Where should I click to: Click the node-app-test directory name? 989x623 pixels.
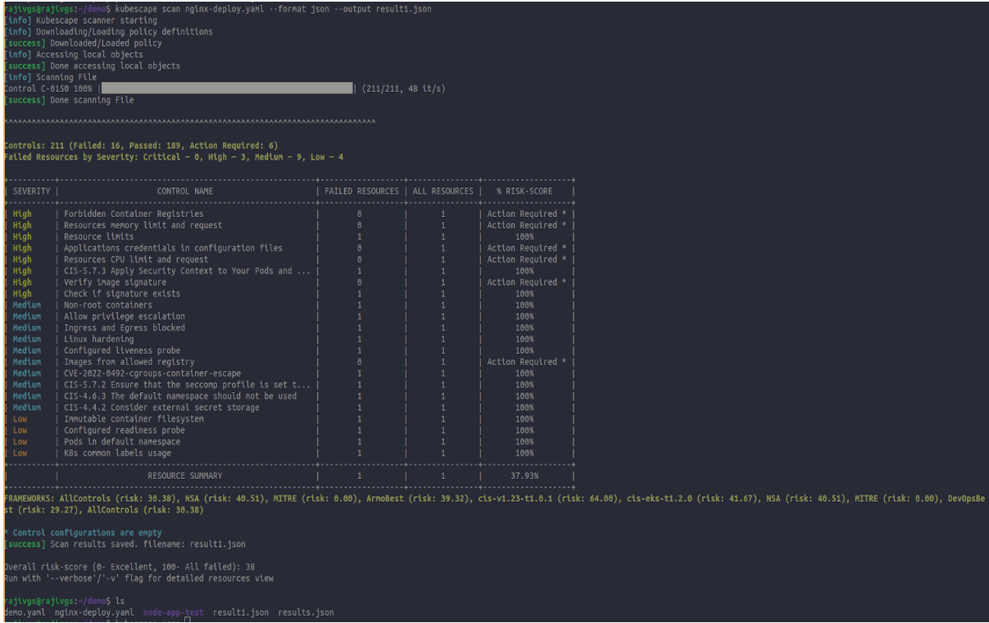pos(171,612)
